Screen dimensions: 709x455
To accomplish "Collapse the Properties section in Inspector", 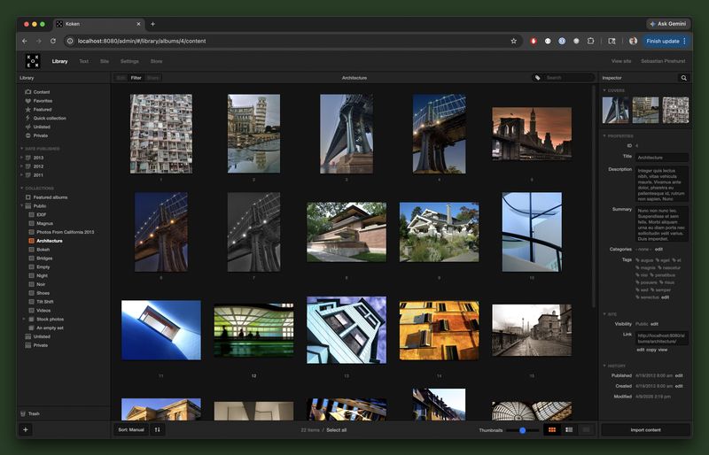I will pyautogui.click(x=604, y=135).
